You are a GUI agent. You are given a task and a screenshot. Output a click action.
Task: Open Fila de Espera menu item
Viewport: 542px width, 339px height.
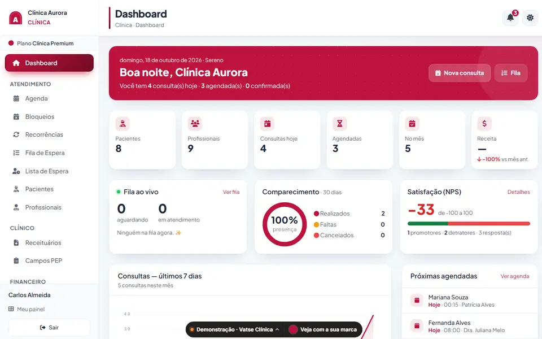(x=49, y=153)
